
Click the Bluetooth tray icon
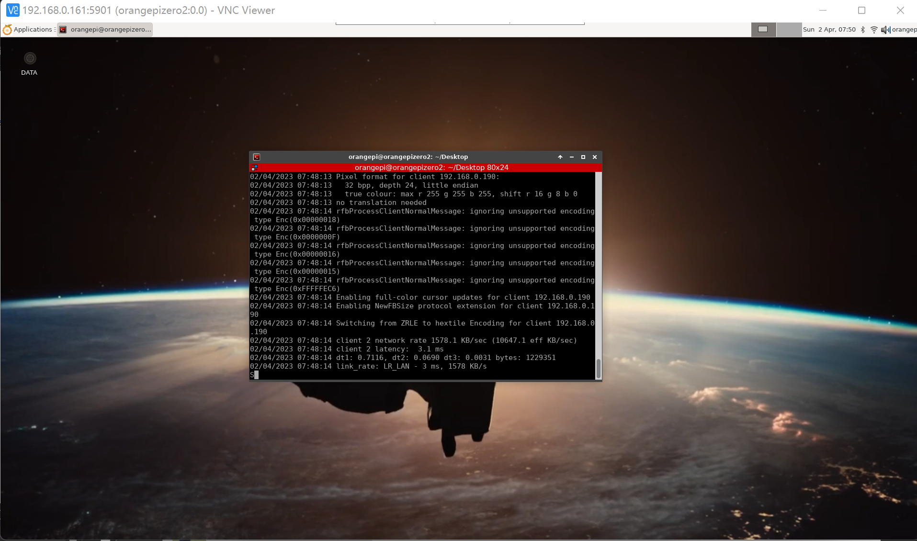click(x=863, y=30)
